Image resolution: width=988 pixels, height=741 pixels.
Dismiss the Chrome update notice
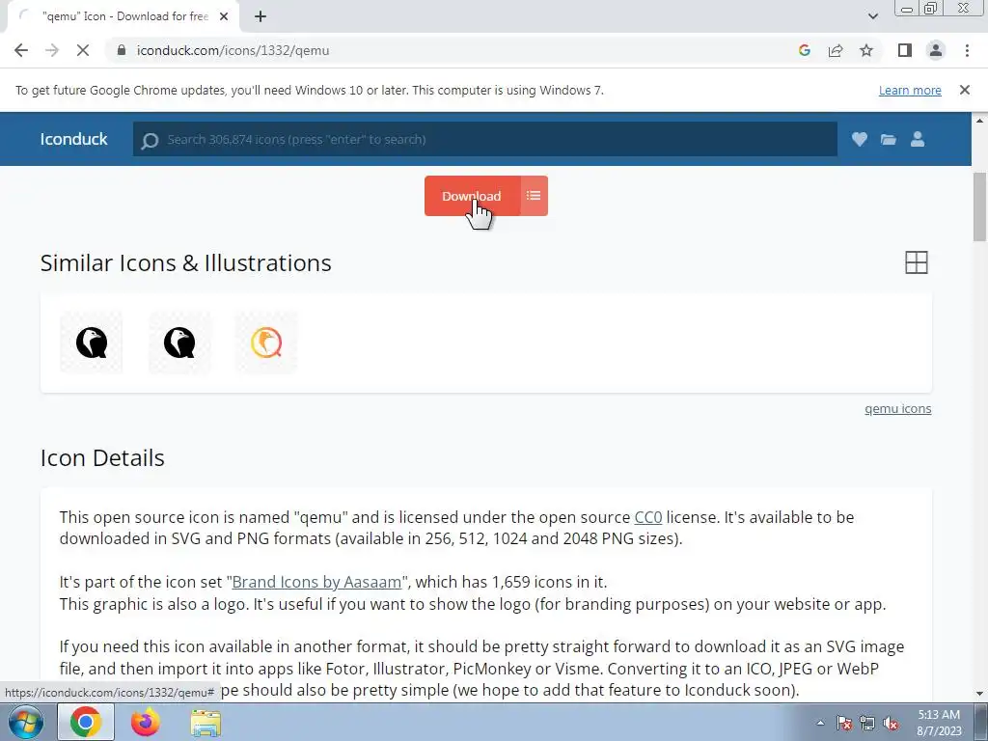pyautogui.click(x=964, y=90)
